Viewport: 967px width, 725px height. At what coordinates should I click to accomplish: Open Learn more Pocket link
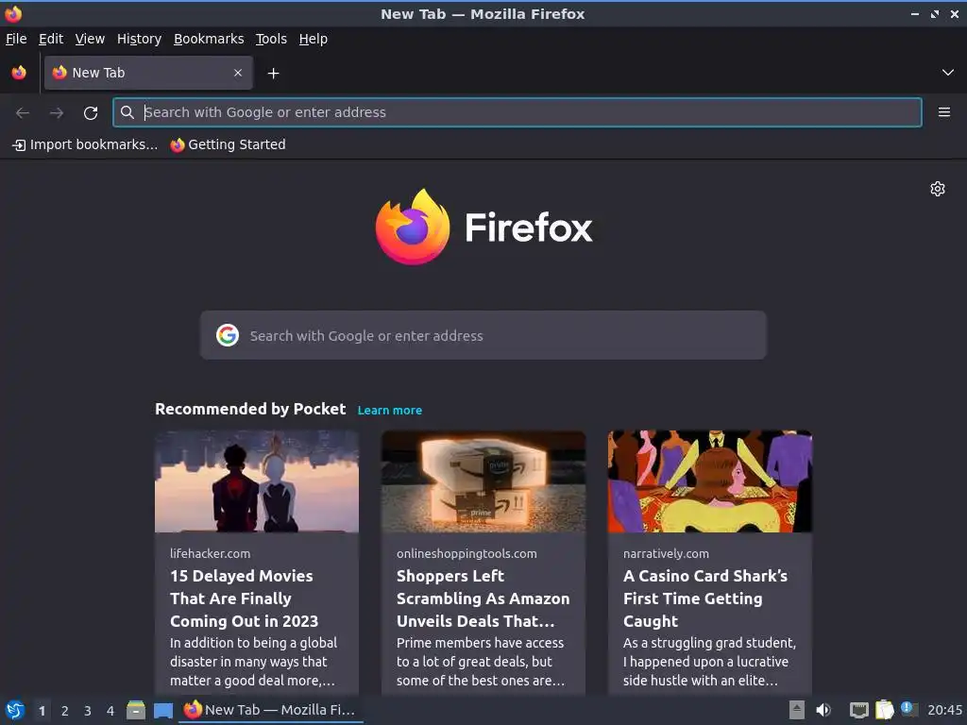(390, 410)
